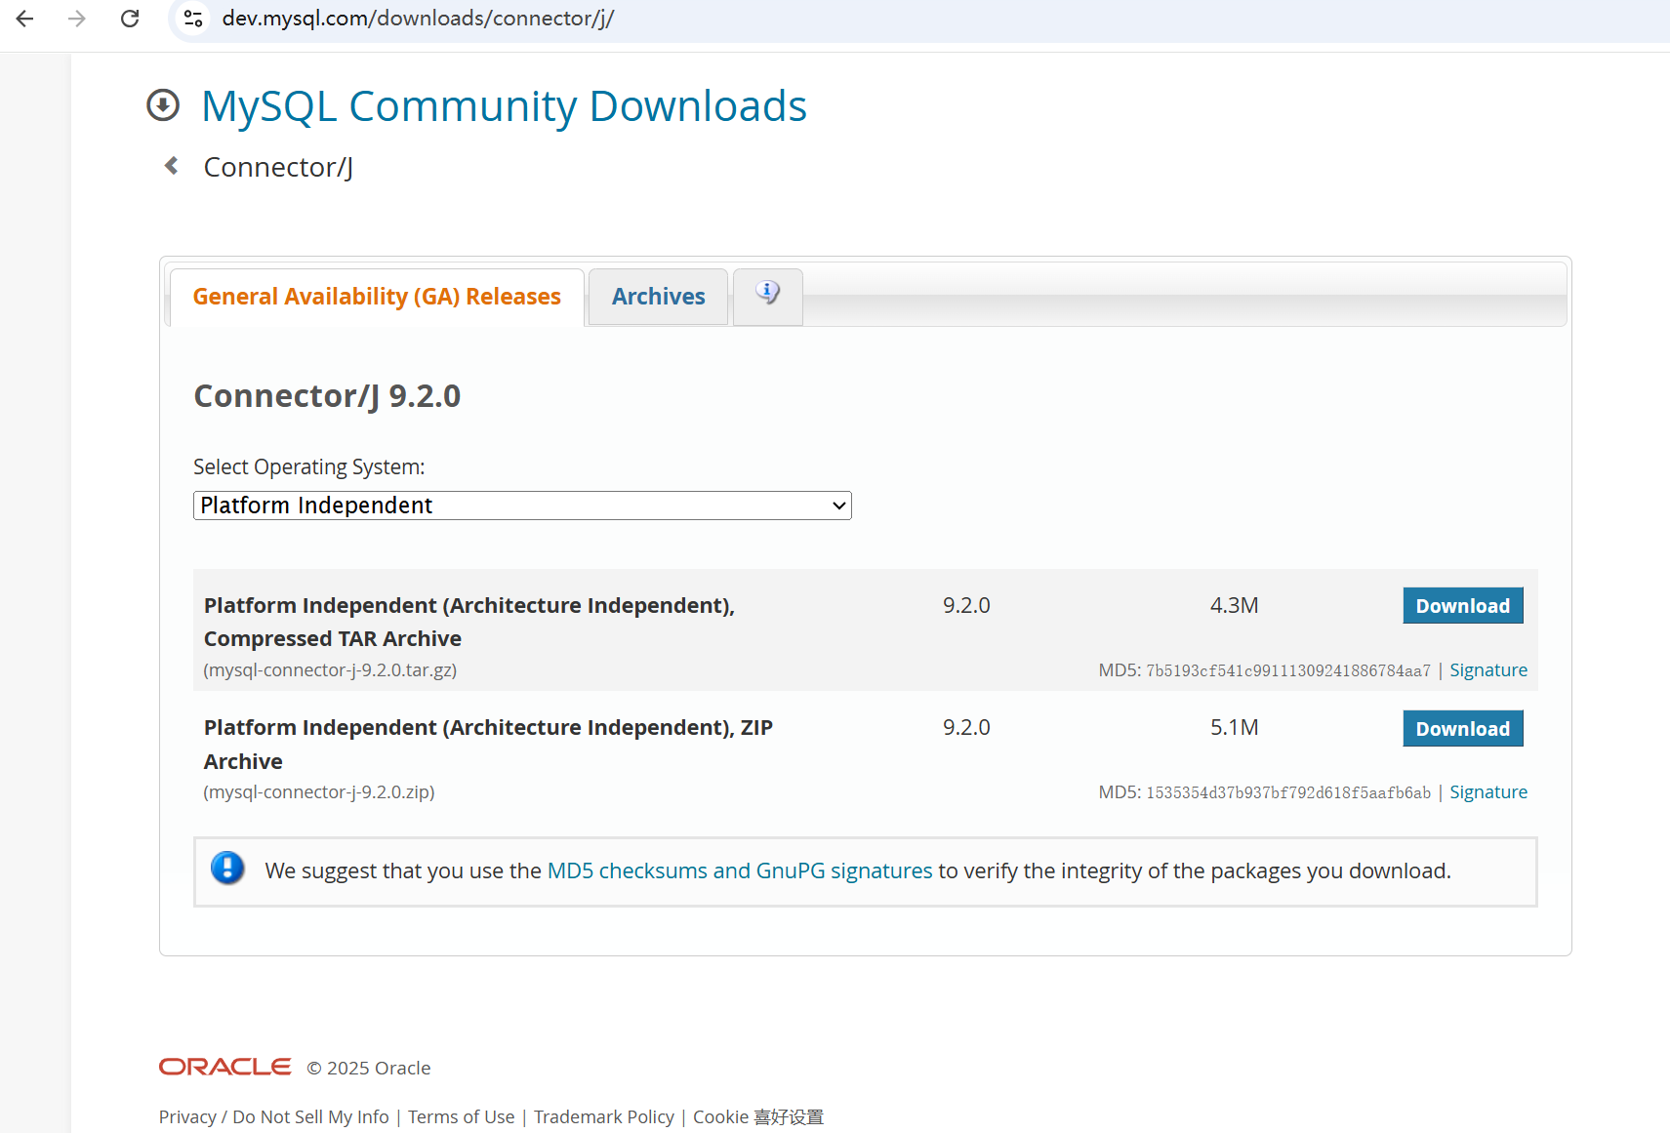Click version 9.2.0 in ZIP Archive row
The width and height of the screenshot is (1670, 1133).
pyautogui.click(x=966, y=727)
